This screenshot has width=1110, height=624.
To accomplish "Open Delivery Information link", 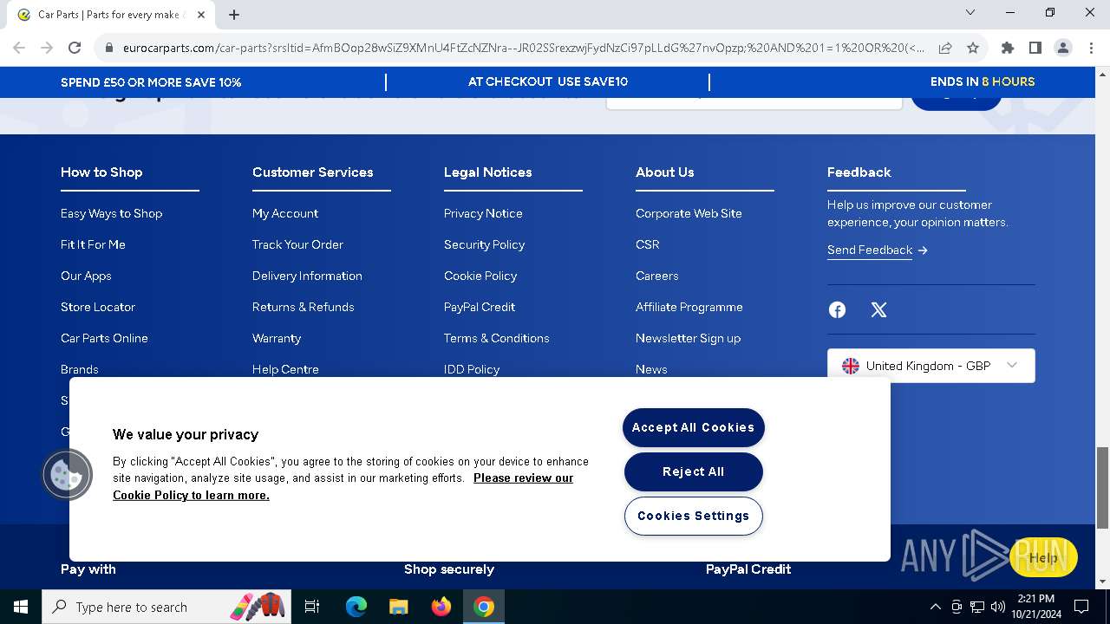I will pos(307,276).
